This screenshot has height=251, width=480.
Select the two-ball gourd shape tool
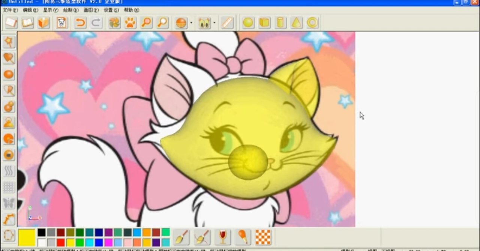coord(9,107)
